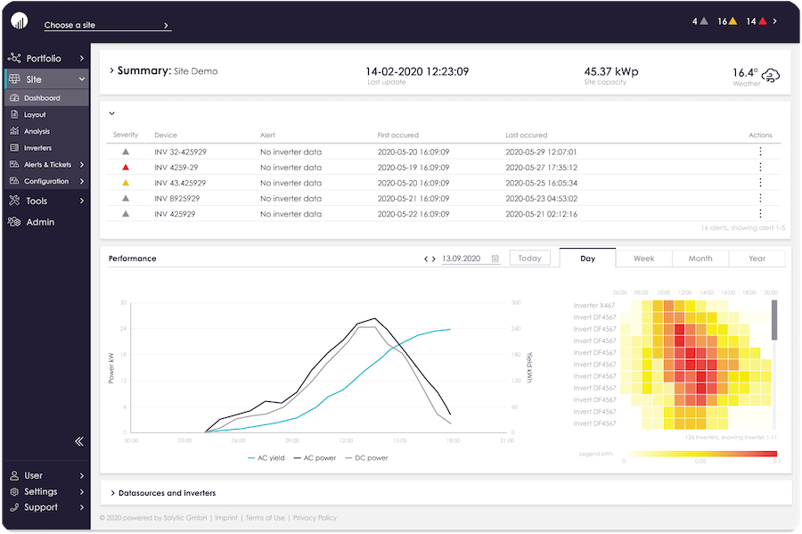Click the Support icon
Image resolution: width=802 pixels, height=534 pixels.
coord(14,507)
